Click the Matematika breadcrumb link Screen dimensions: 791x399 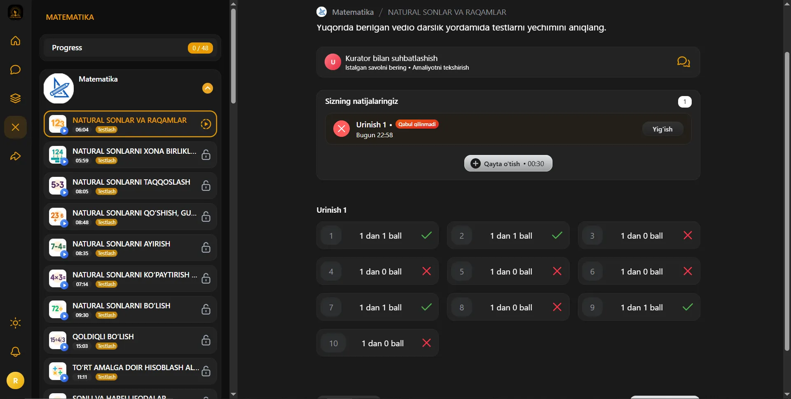point(353,12)
